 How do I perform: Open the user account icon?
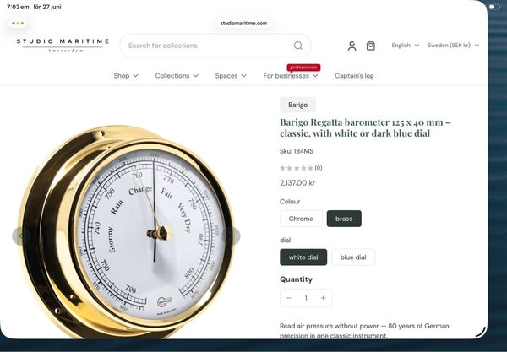[x=352, y=46]
